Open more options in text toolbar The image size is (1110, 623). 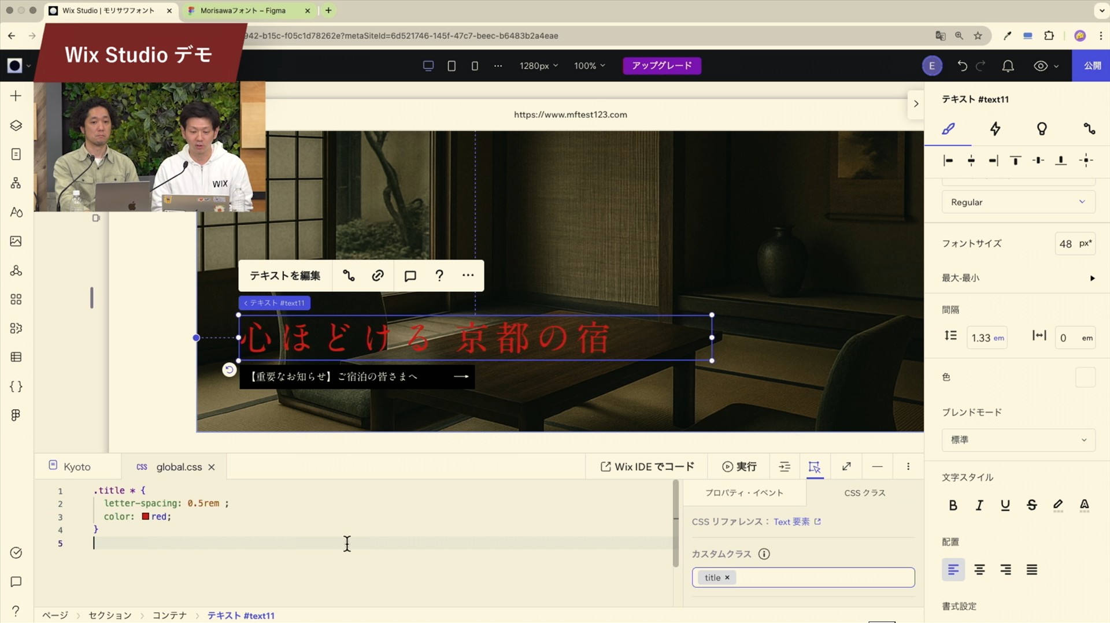coord(468,276)
